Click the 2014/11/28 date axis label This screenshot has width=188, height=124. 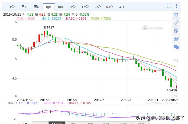click(x=25, y=100)
